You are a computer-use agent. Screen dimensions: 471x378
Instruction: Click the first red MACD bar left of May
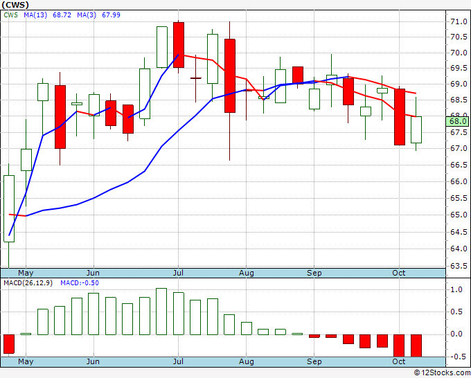coord(9,344)
